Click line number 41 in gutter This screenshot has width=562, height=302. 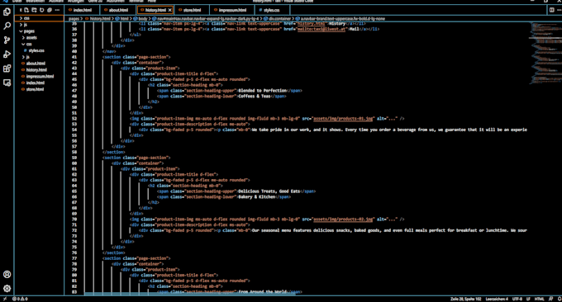[74, 57]
